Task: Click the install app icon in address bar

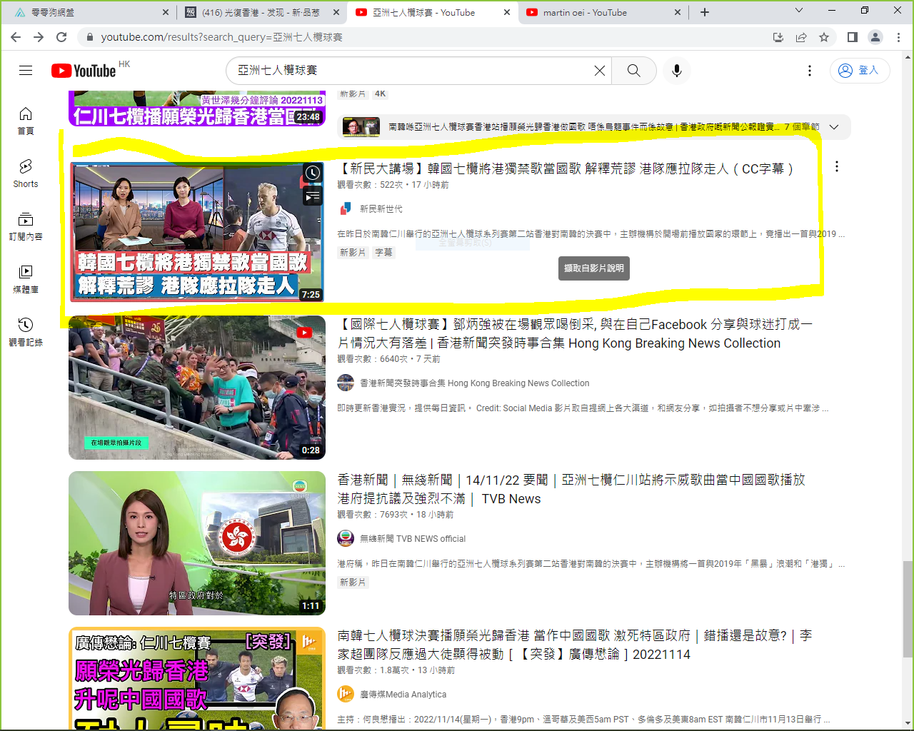Action: (x=778, y=37)
